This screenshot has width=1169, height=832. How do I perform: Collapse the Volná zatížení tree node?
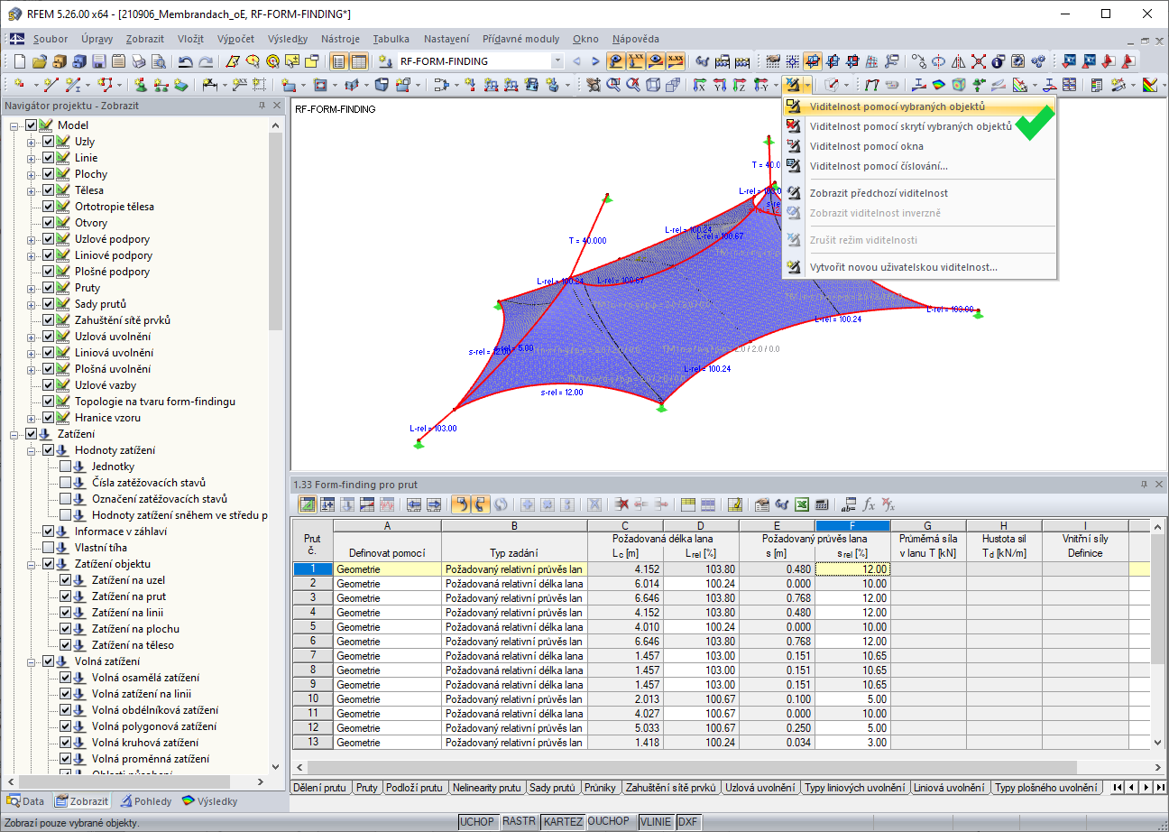pyautogui.click(x=32, y=661)
